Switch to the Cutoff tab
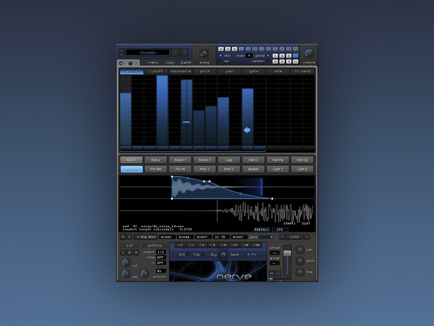The width and height of the screenshot is (434, 326). click(157, 71)
